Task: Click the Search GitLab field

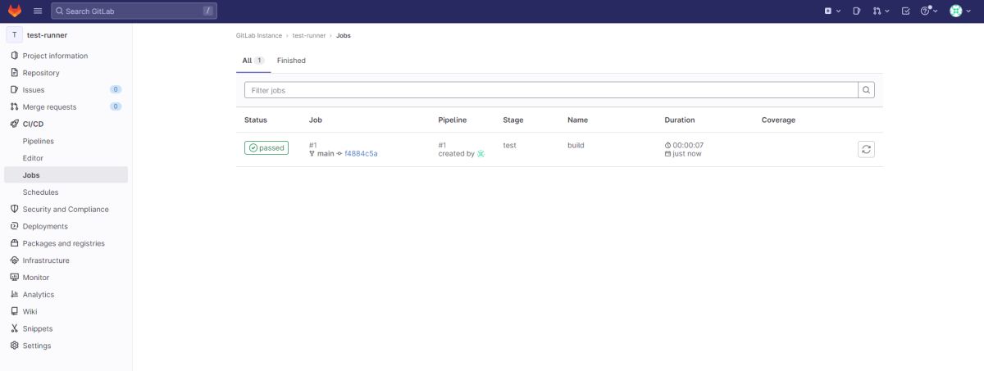Action: 134,11
